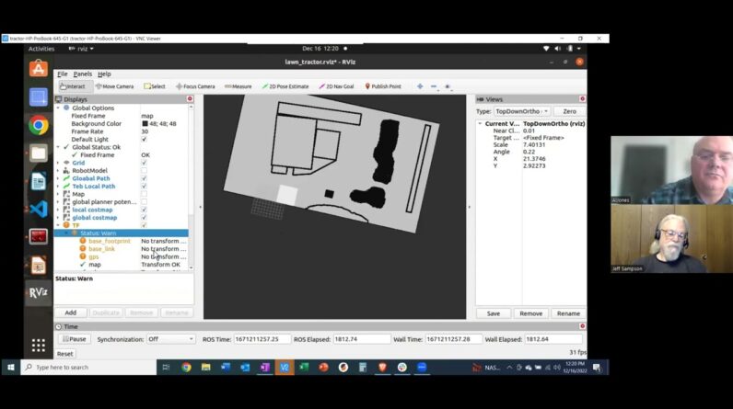Enable the RobotModel display checkbox

coord(144,171)
